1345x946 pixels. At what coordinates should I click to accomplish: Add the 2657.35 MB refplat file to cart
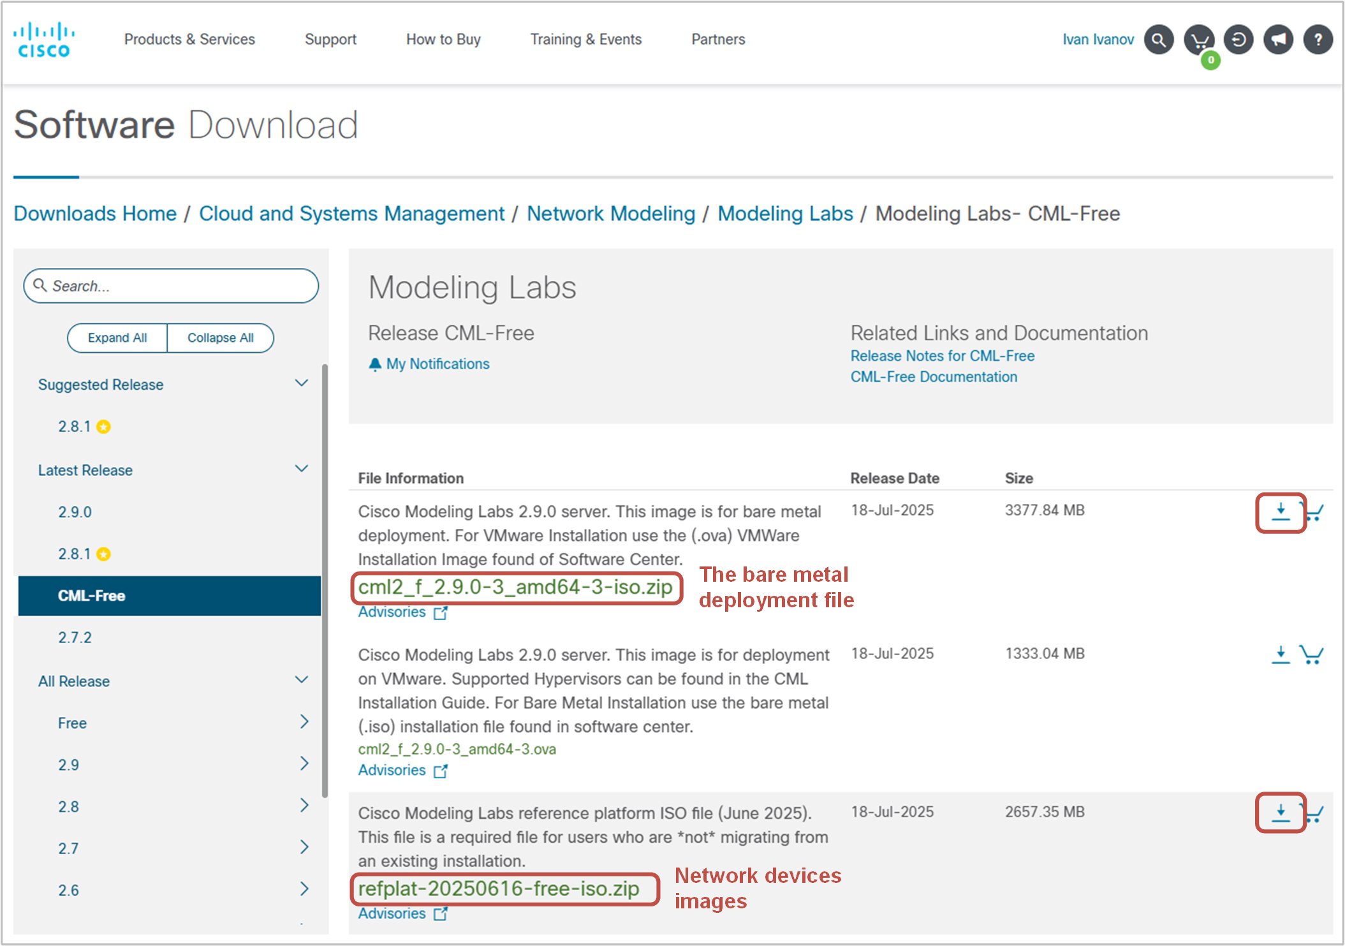click(x=1314, y=813)
